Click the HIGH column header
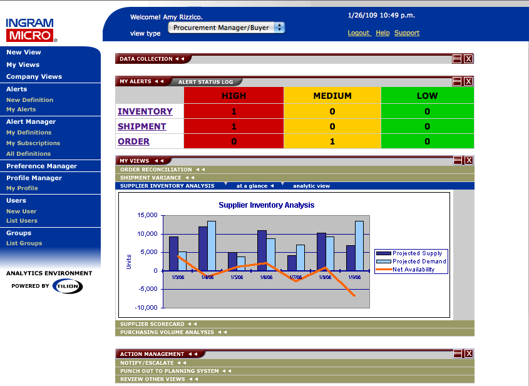 coord(234,96)
